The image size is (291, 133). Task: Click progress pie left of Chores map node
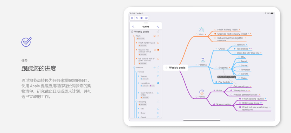216,49
